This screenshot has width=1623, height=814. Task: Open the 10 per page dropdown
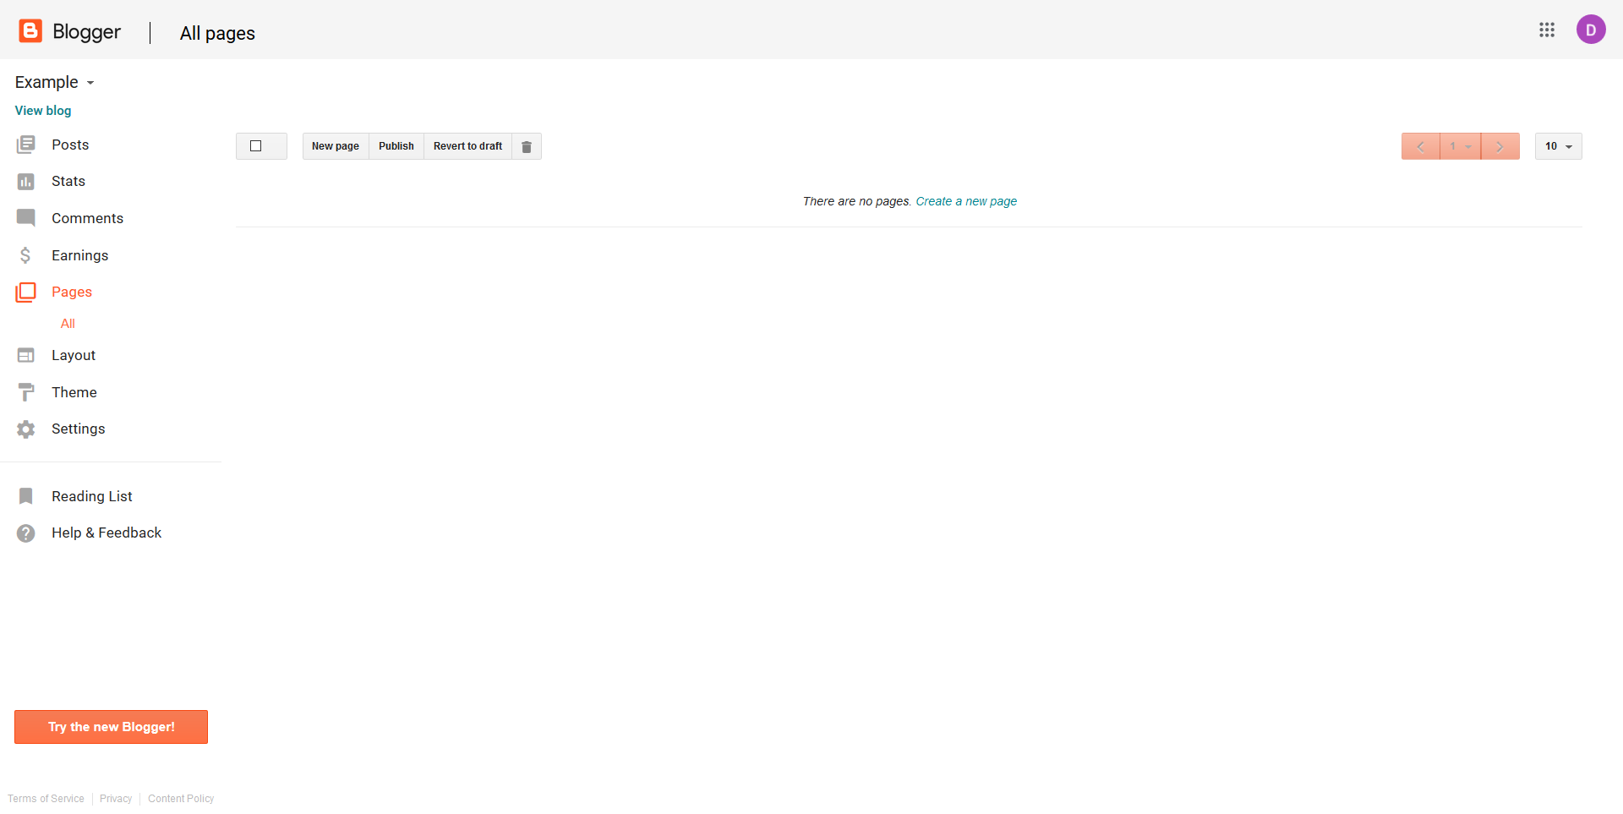click(x=1559, y=146)
